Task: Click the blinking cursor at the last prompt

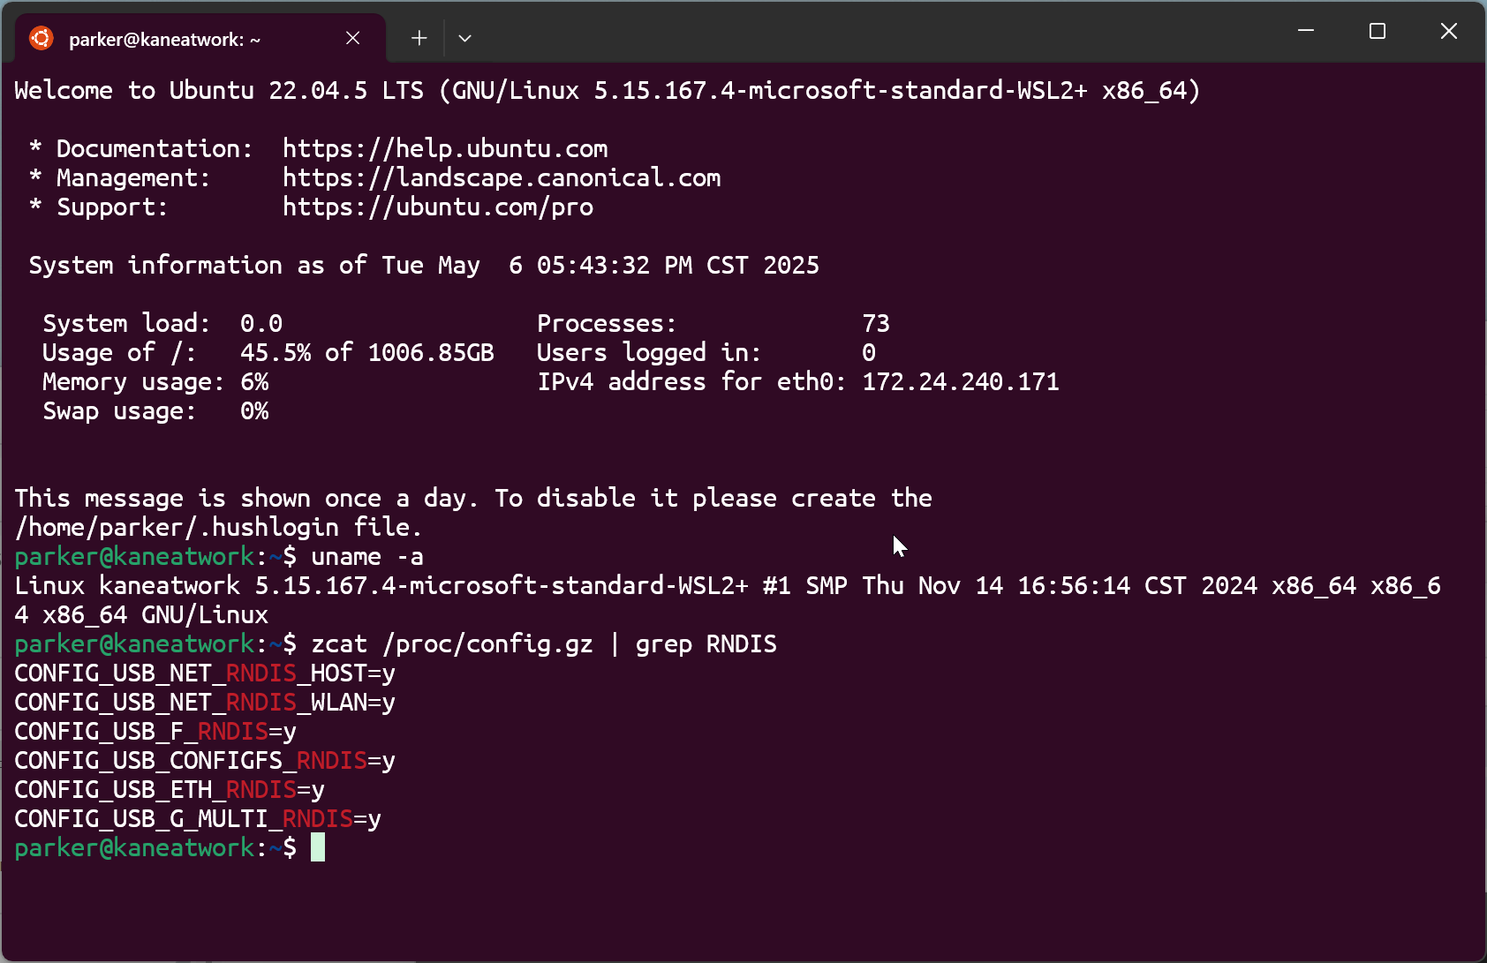Action: [318, 847]
